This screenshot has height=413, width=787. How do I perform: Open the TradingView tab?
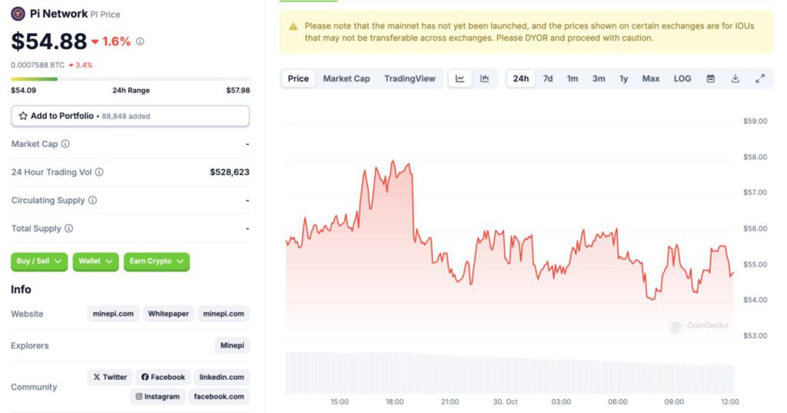pyautogui.click(x=410, y=78)
